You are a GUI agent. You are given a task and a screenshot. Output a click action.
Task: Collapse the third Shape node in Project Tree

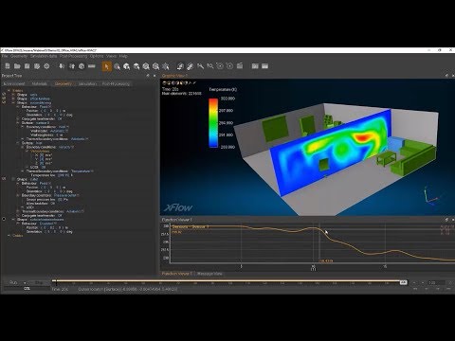tap(13, 102)
